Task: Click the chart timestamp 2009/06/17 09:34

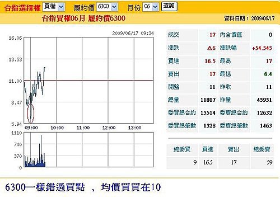Action: pos(133,34)
